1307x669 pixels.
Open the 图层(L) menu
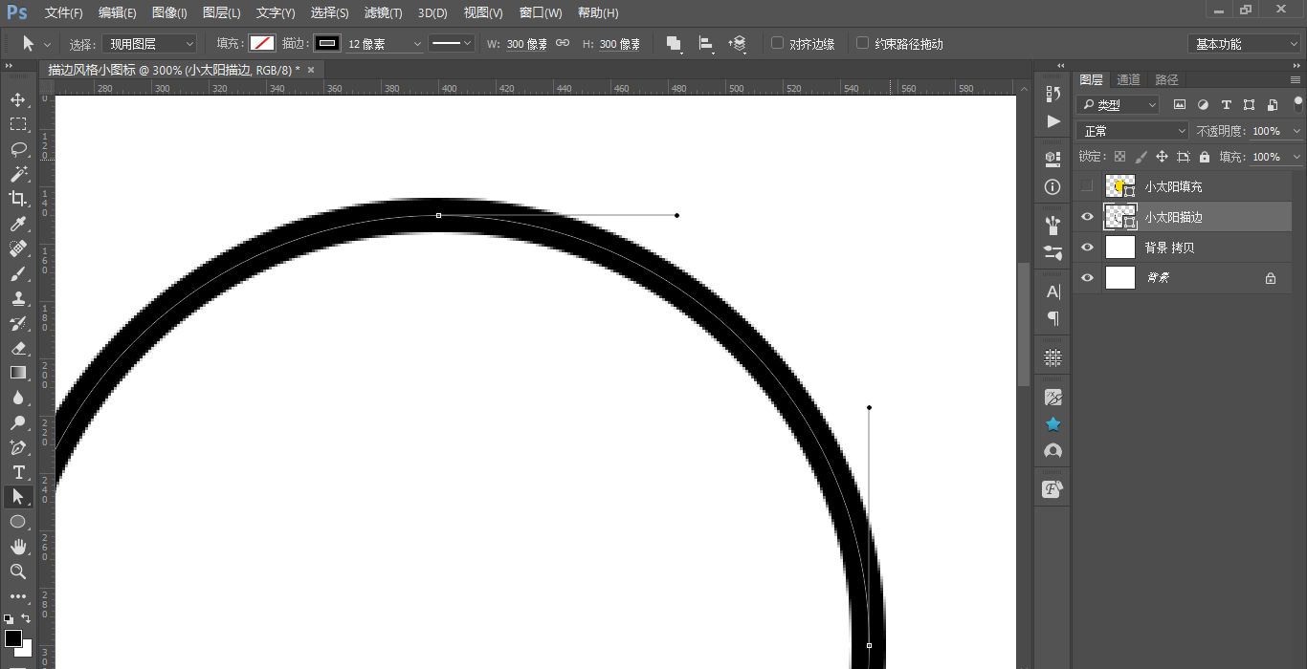(222, 13)
